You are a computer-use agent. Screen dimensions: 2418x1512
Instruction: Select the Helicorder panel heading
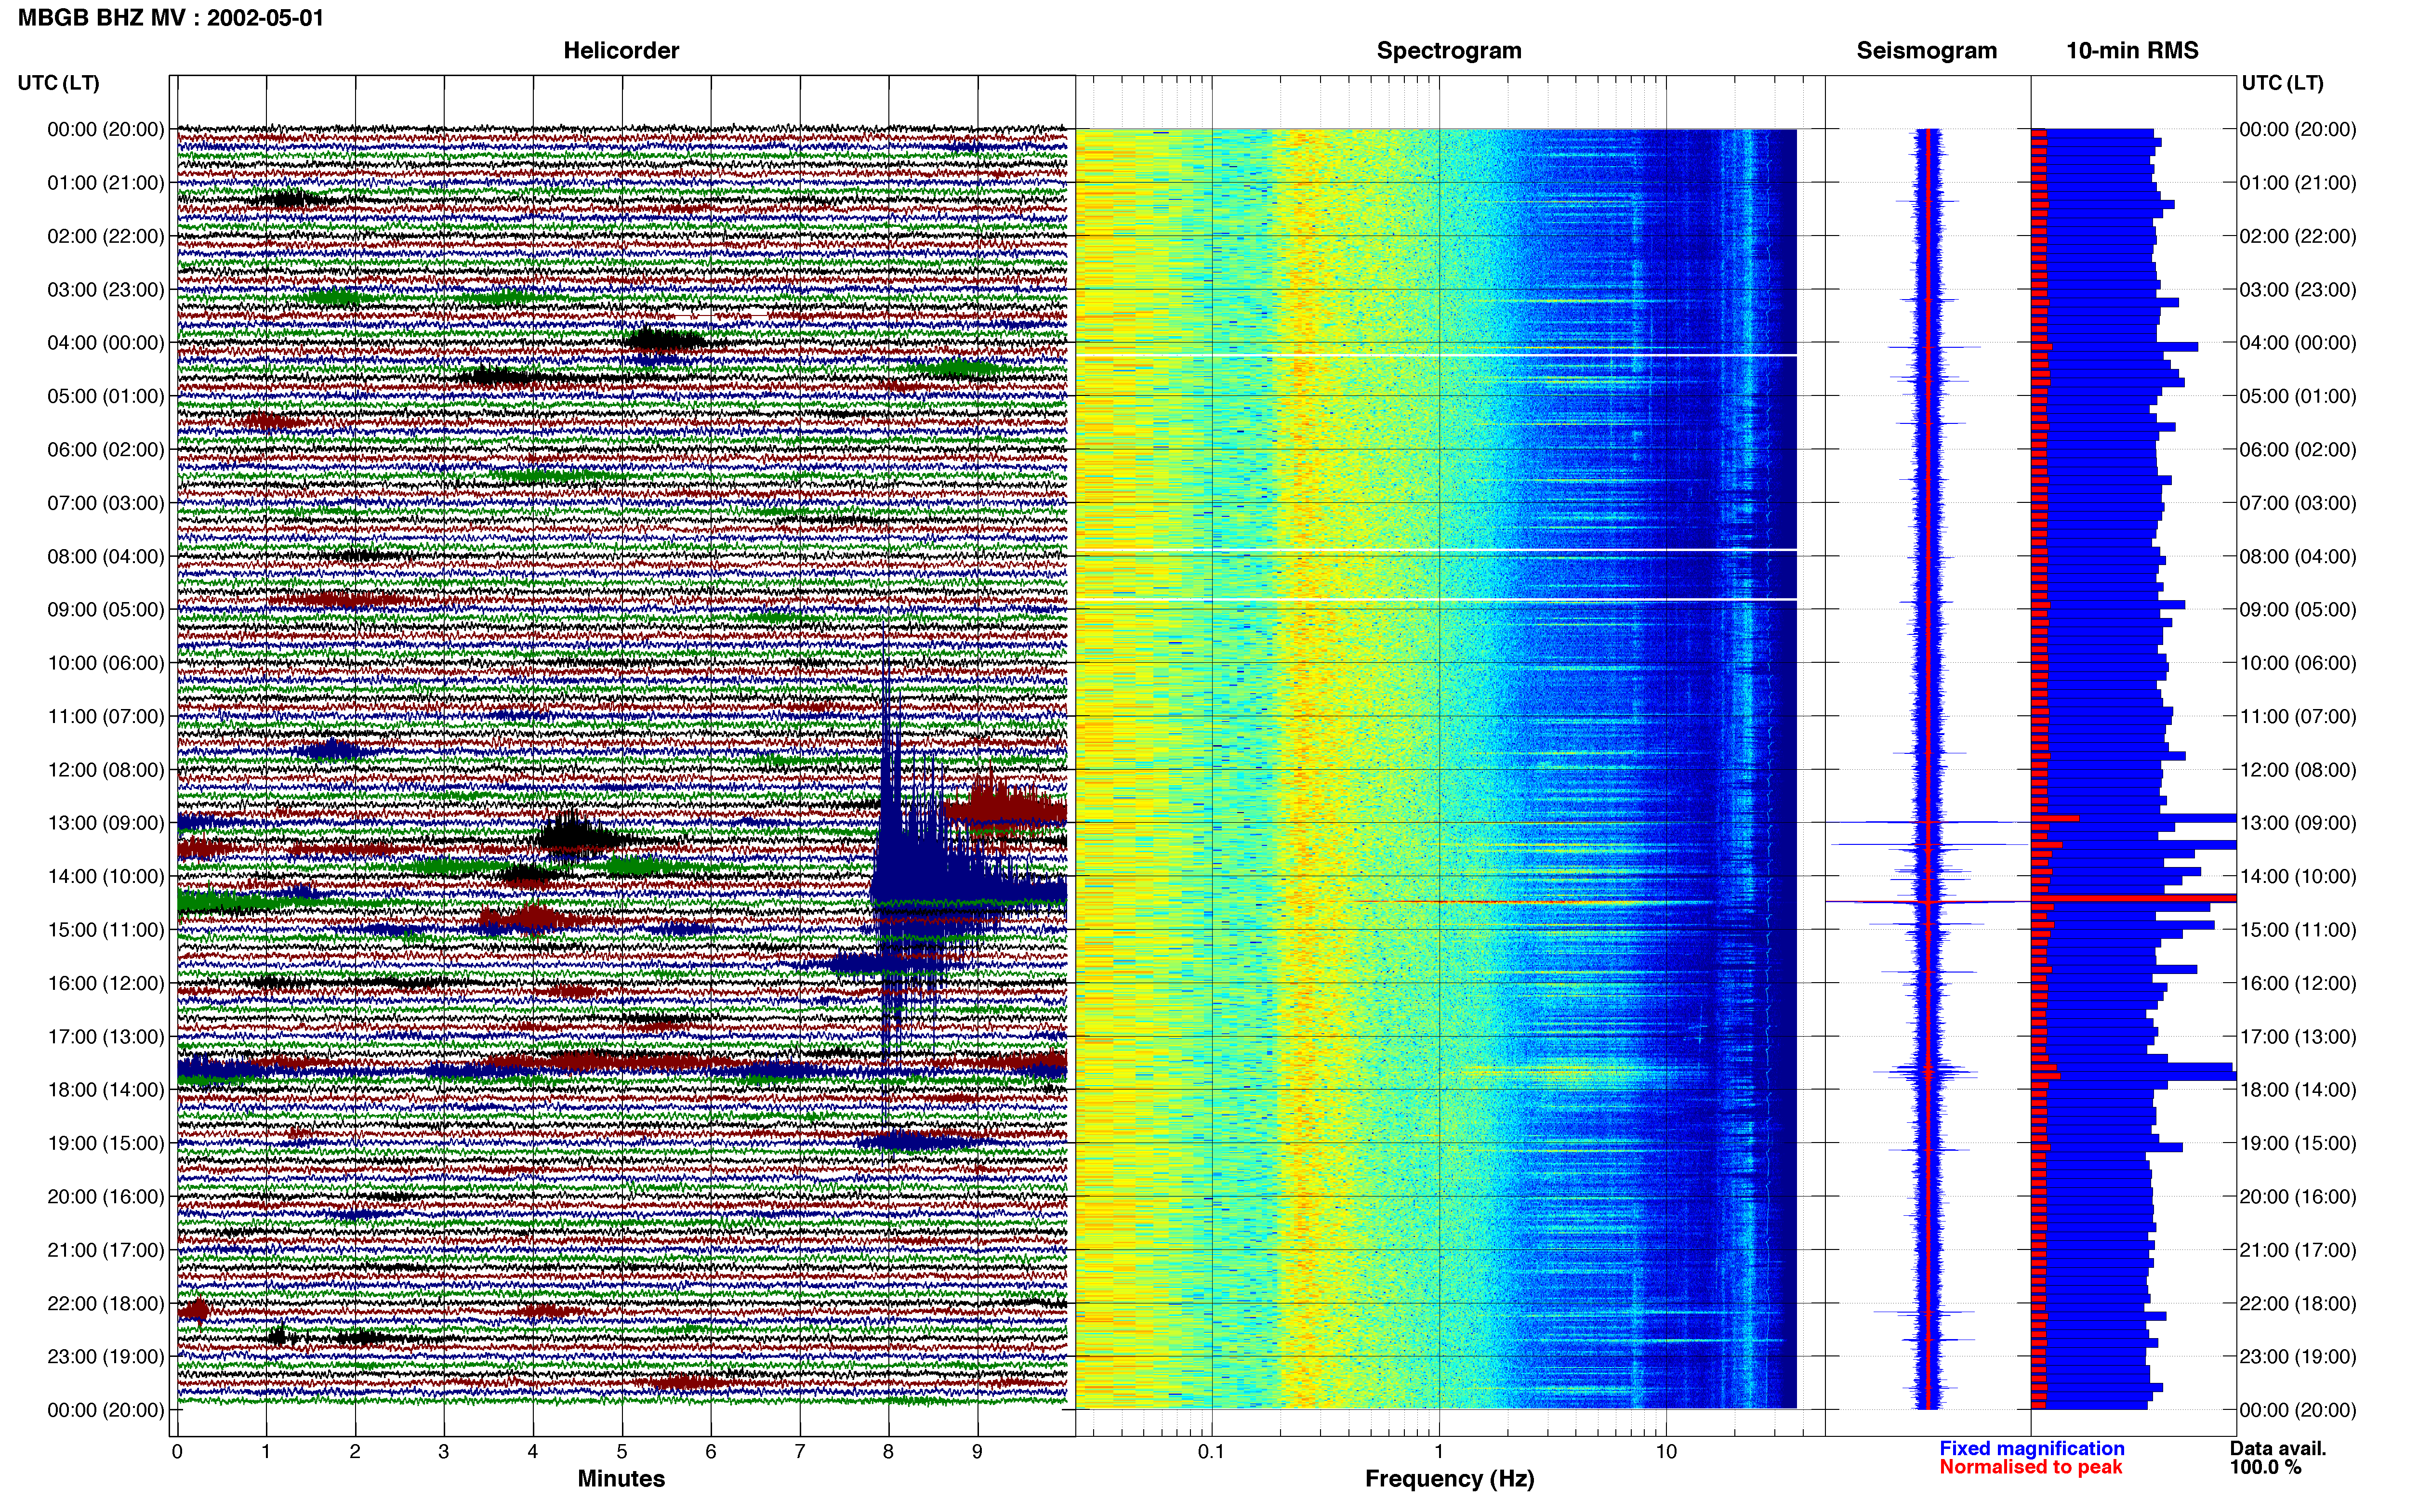coord(621,51)
